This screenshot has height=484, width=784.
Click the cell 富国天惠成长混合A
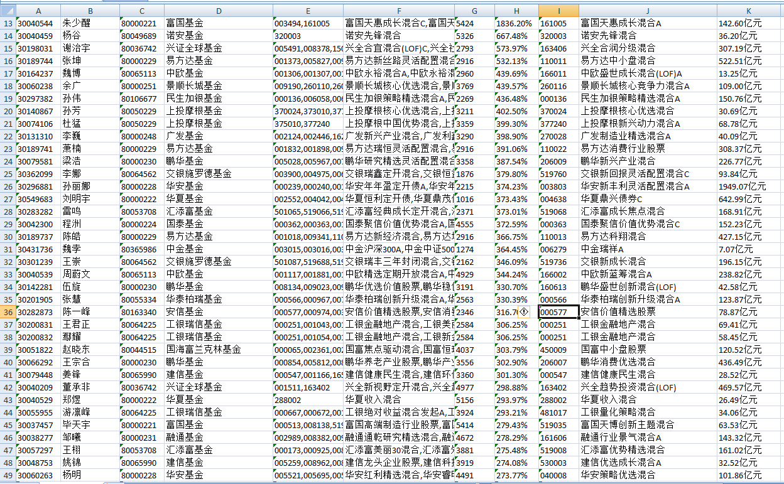(648, 23)
